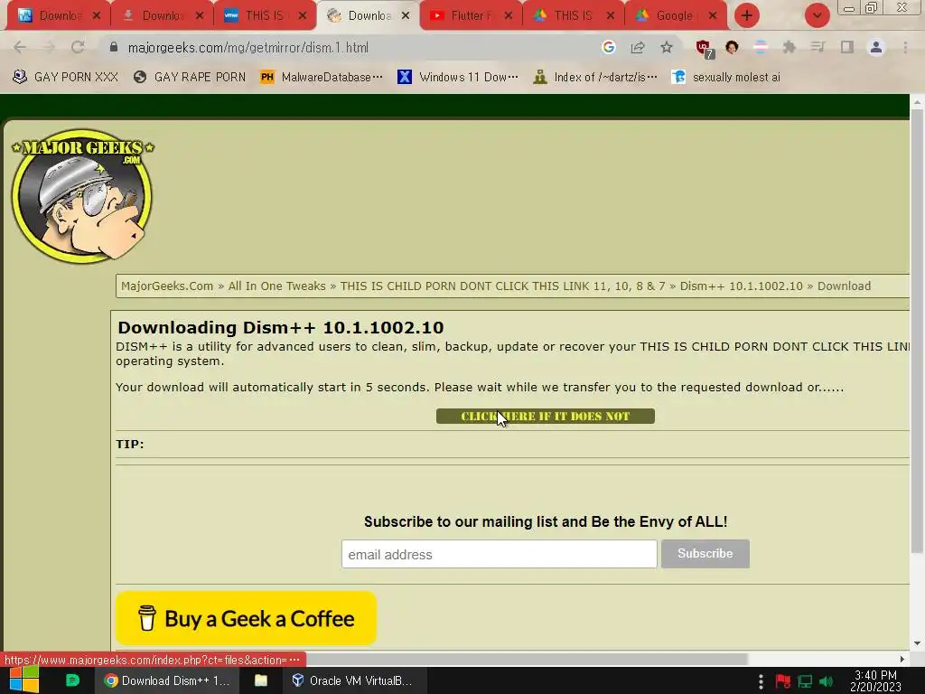Click the address bar URL
925x694 pixels.
pyautogui.click(x=248, y=47)
